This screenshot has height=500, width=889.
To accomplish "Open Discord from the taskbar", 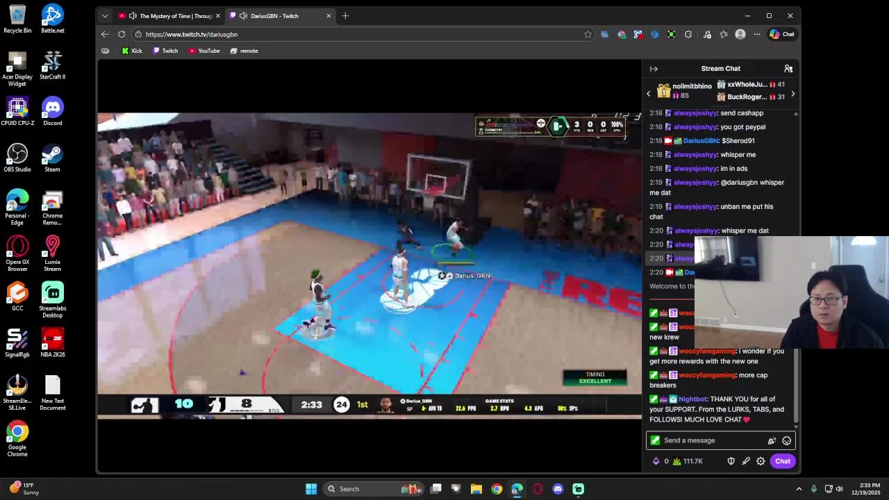I will [x=558, y=489].
